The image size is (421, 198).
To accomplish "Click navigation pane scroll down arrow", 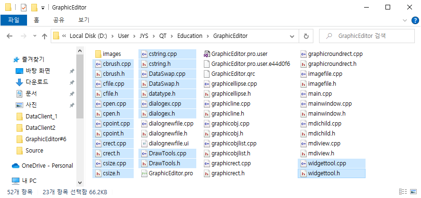I will point(80,182).
